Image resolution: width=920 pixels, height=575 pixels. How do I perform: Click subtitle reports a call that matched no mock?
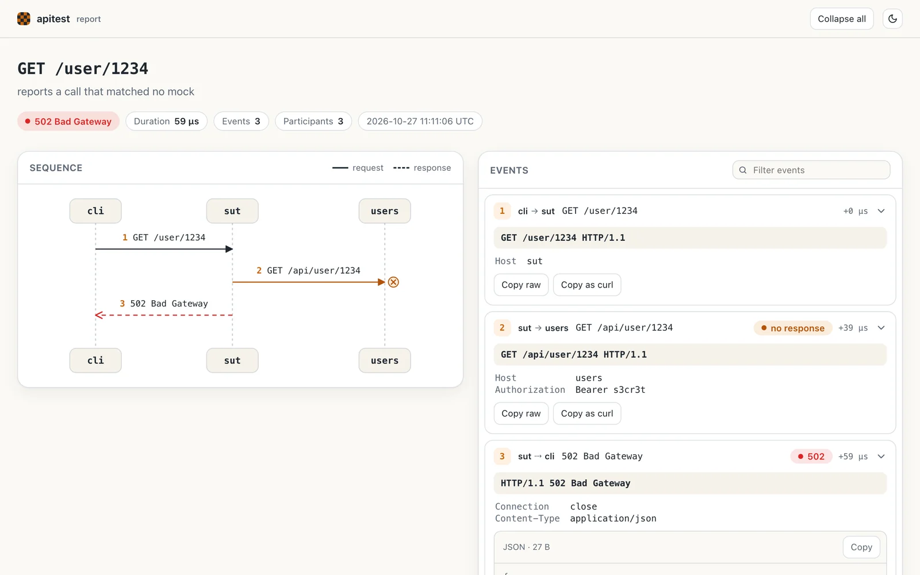pyautogui.click(x=106, y=91)
